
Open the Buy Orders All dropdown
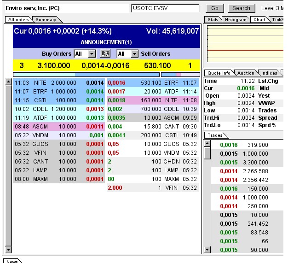point(85,54)
